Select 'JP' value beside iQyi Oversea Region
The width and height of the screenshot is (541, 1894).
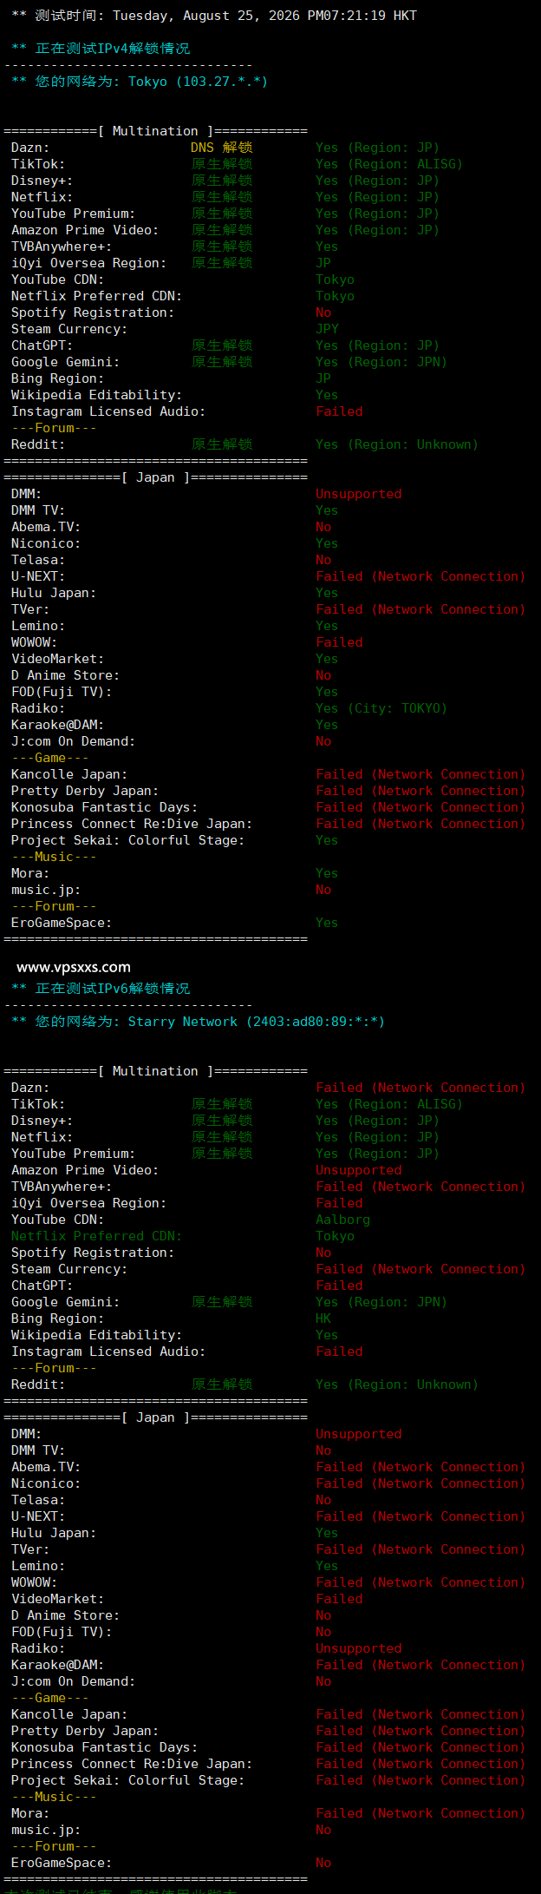[x=323, y=263]
